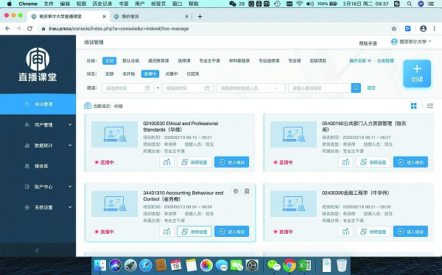This screenshot has width=442, height=275.
Task: Collapse the sidebar with double-arrow icon
Action: 38,250
